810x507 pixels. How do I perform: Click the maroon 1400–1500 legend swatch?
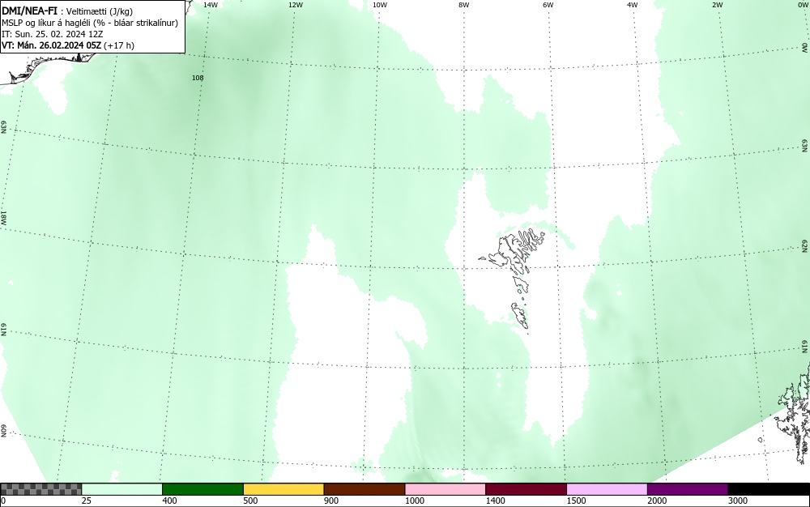pos(526,489)
